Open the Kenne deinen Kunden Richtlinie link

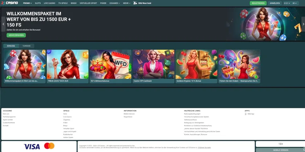[x=196, y=129]
